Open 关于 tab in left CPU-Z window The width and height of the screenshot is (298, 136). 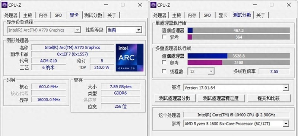(112, 15)
